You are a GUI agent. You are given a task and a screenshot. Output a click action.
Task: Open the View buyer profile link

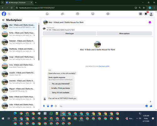click(104, 66)
